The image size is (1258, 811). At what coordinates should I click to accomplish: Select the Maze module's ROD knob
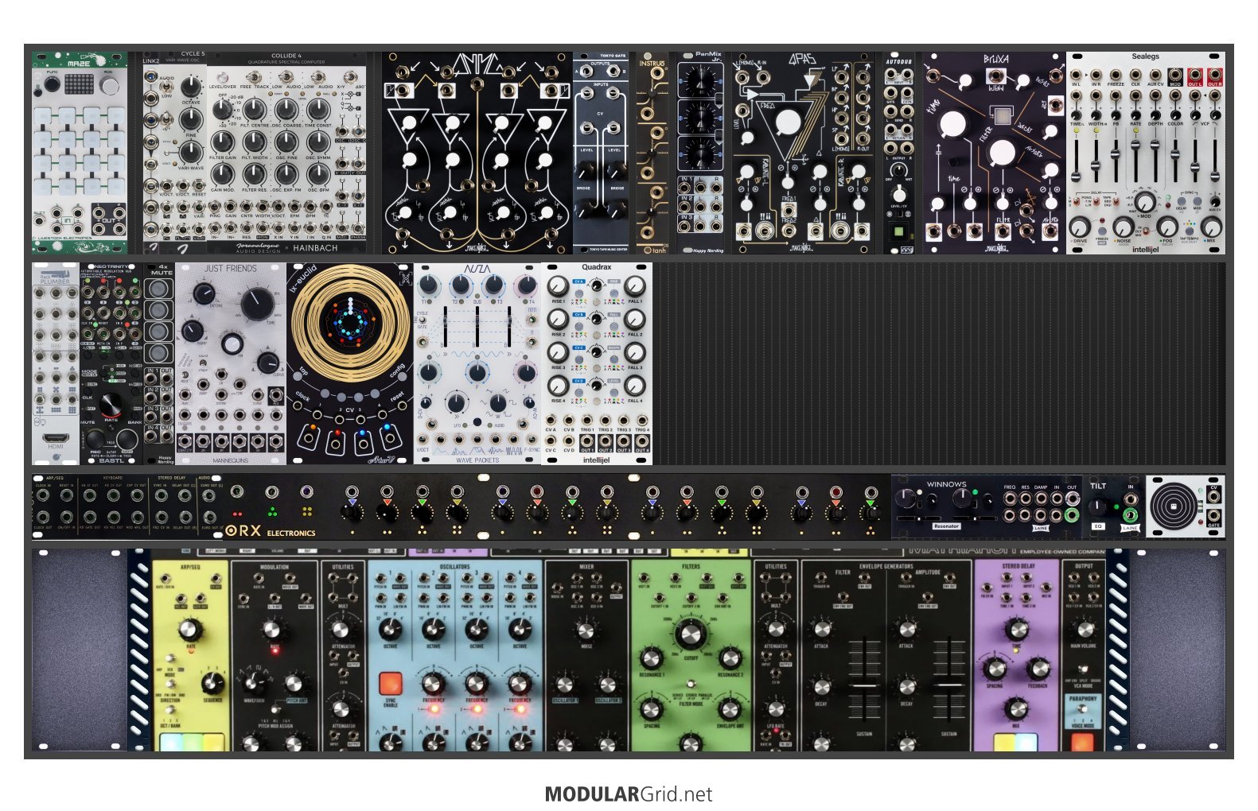pos(107,85)
